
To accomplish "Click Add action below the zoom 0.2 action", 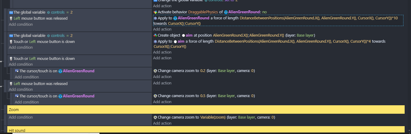I will [x=162, y=77].
